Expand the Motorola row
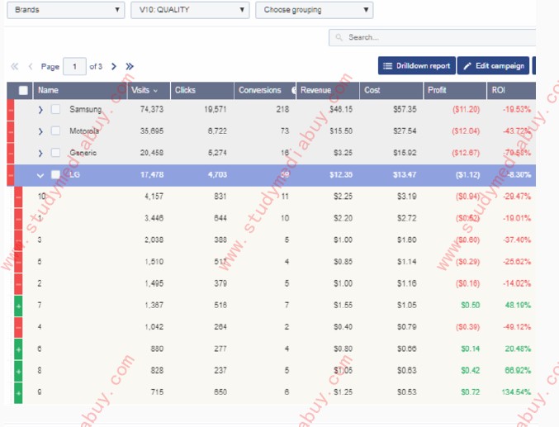Image resolution: width=559 pixels, height=427 pixels. click(40, 131)
